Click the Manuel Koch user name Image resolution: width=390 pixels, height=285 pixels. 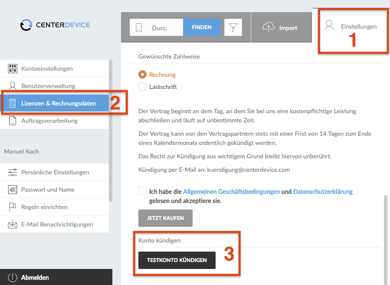tap(21, 151)
